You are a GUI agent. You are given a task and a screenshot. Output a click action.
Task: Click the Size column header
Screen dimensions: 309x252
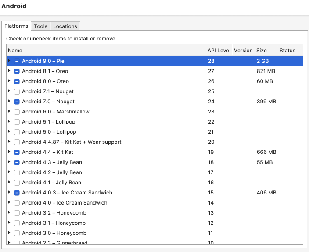coord(266,51)
